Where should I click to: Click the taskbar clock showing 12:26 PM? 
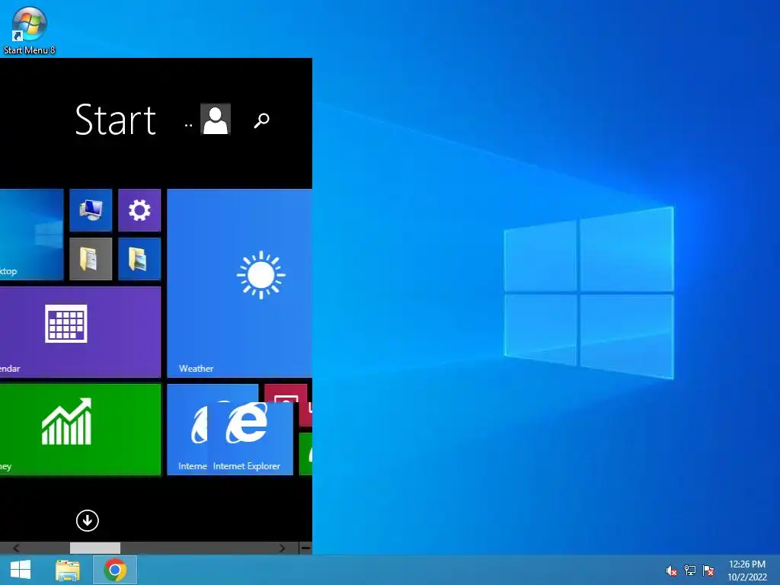(747, 571)
